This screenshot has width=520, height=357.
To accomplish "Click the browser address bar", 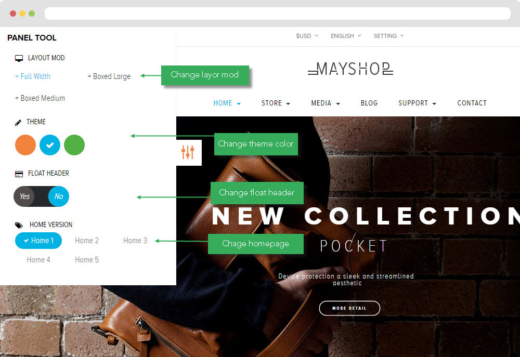I will (x=278, y=14).
